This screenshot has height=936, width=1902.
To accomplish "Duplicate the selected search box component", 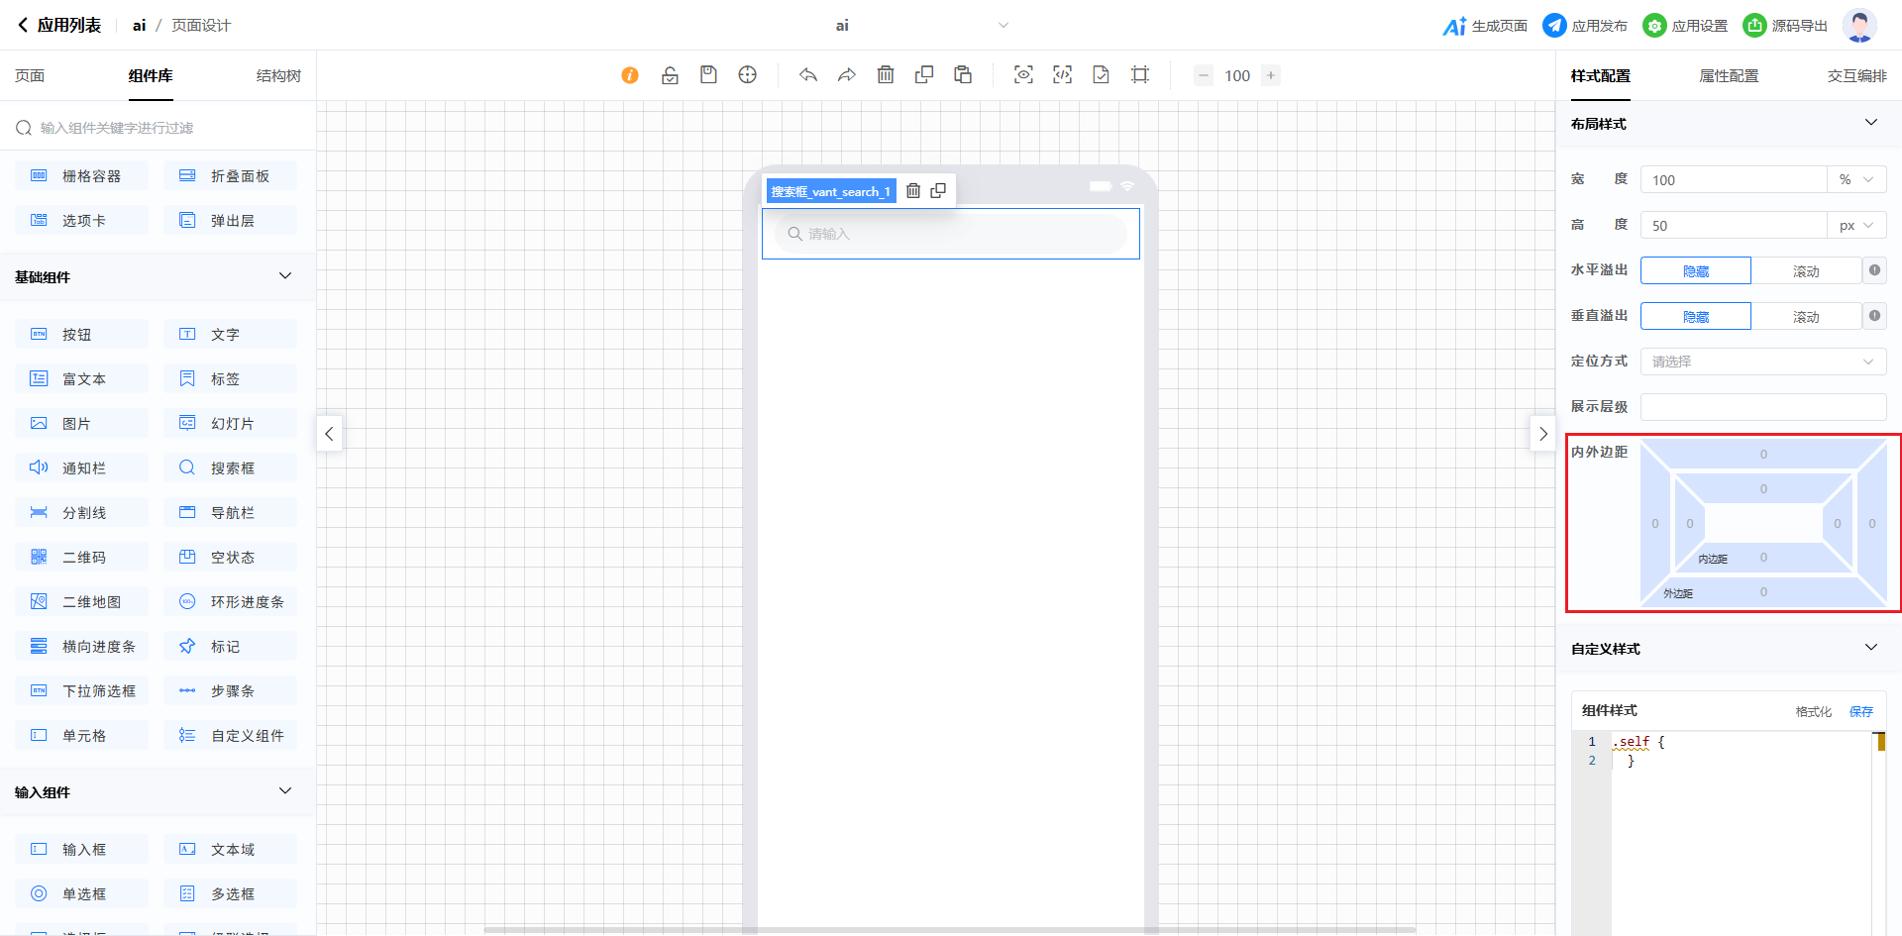I will [x=938, y=191].
